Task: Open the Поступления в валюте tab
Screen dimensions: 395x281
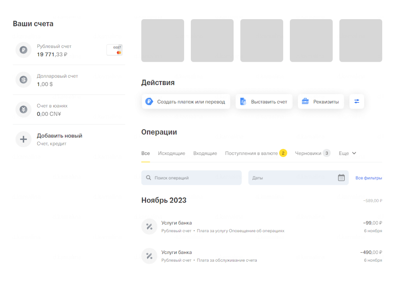Action: 252,153
